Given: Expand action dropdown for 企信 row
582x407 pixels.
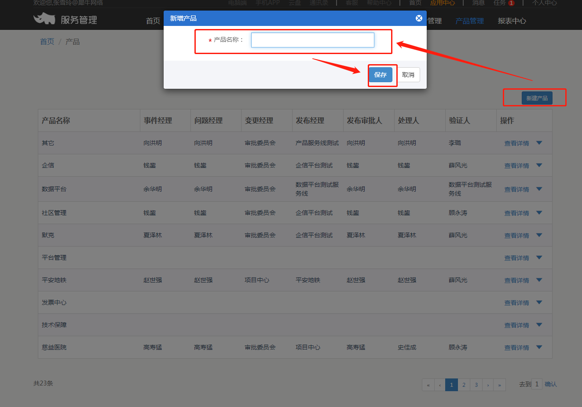Looking at the screenshot, I should [539, 165].
